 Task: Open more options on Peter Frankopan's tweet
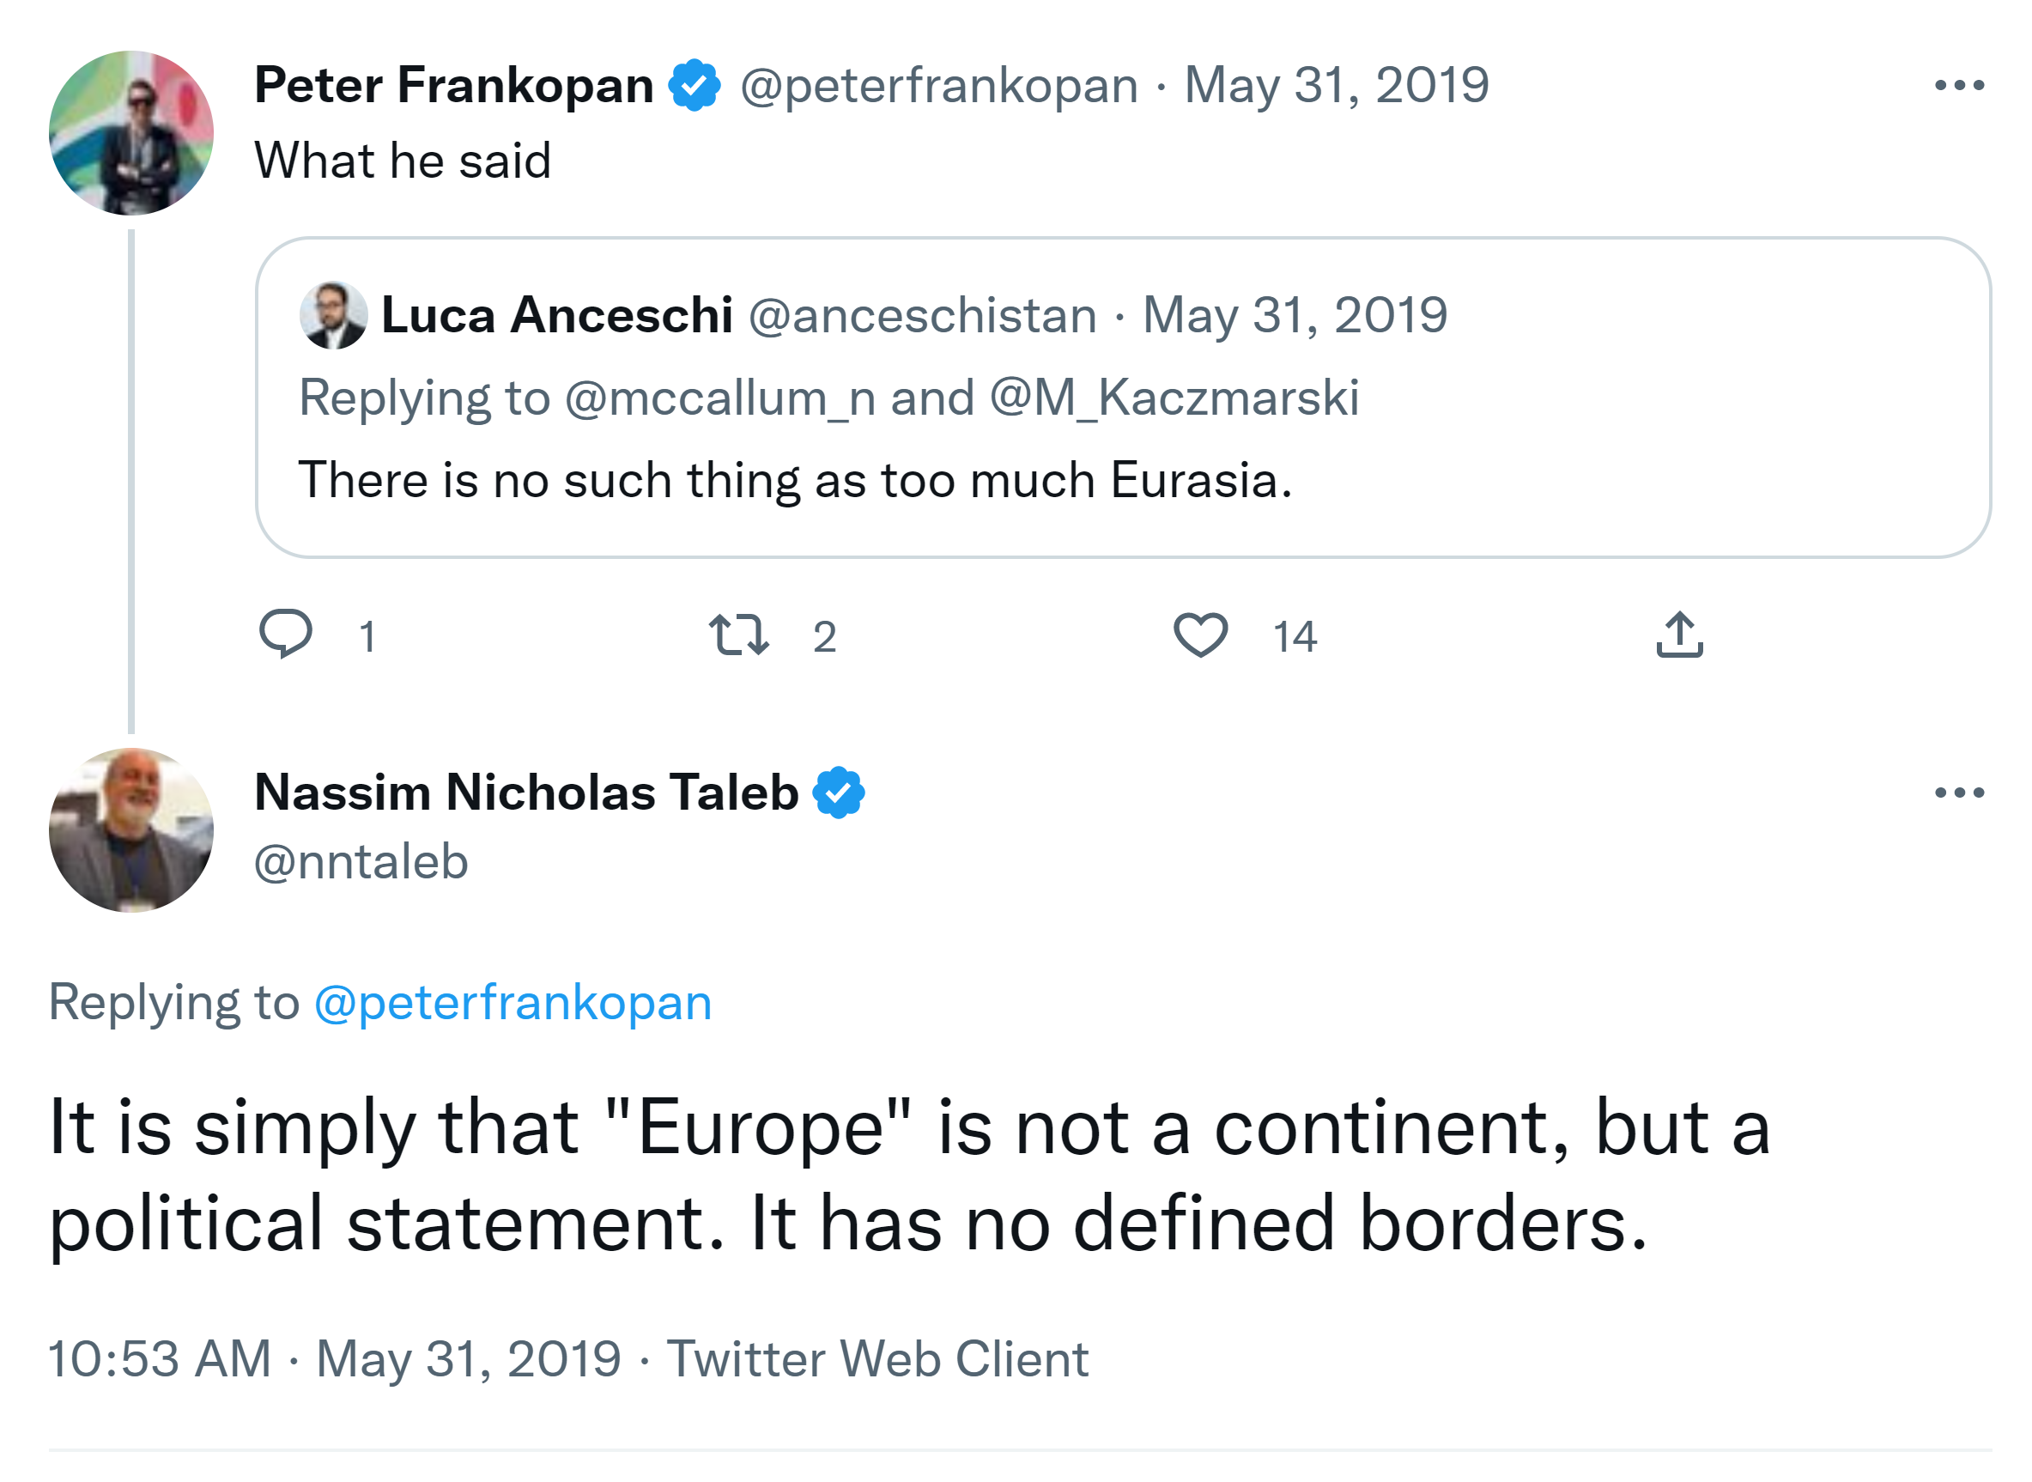coord(1958,85)
